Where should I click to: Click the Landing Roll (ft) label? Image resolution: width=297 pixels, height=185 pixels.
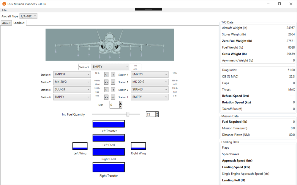coord(233,180)
